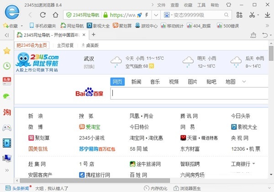Click the horizontal scrollbar thumb
The image size is (274, 192).
[95, 180]
